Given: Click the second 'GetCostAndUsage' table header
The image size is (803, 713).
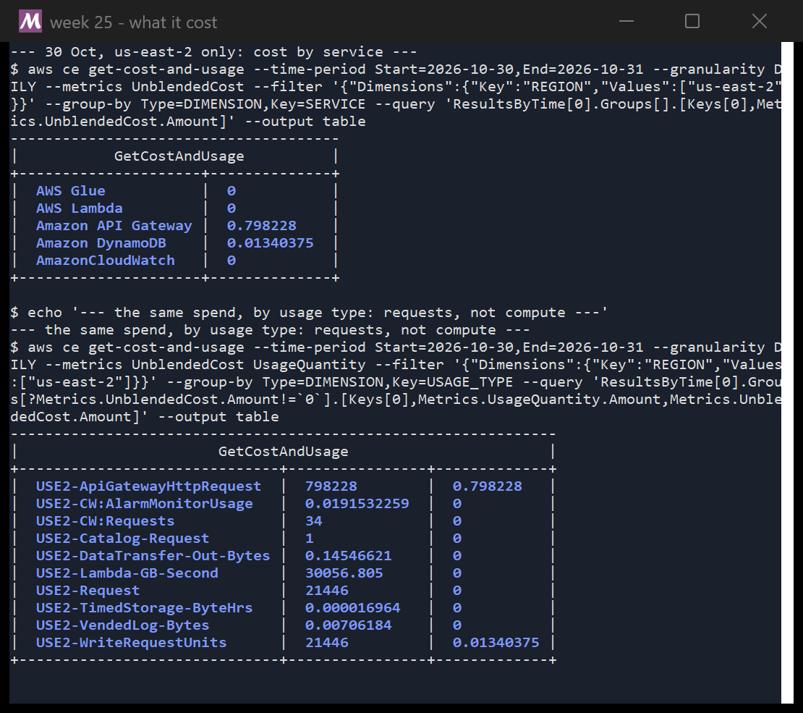Looking at the screenshot, I should (x=283, y=451).
